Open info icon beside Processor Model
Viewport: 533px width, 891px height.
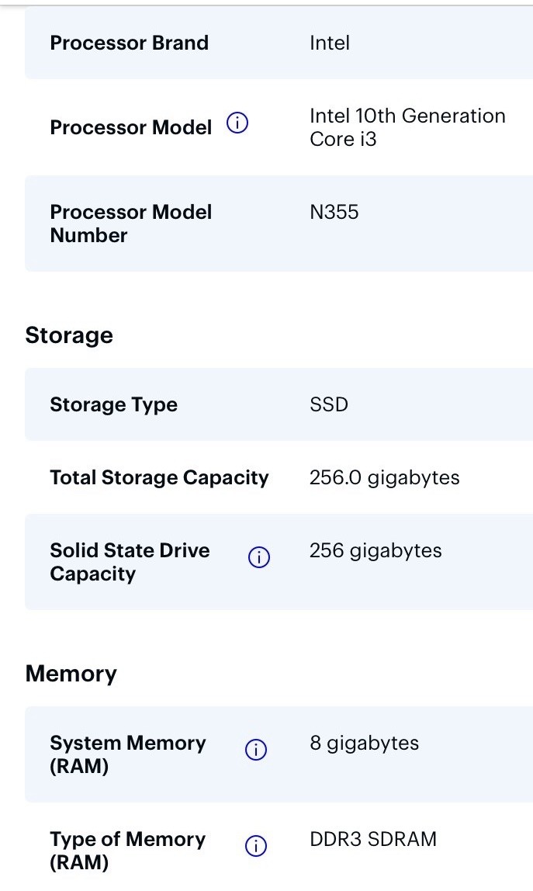(237, 123)
